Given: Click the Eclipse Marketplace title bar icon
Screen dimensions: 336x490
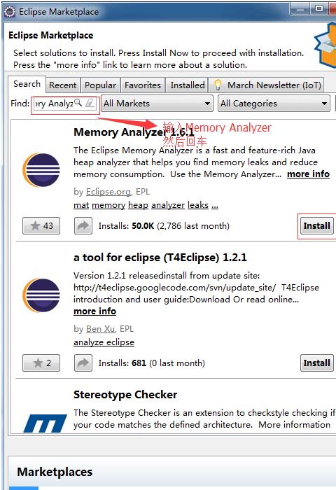Looking at the screenshot, I should pyautogui.click(x=10, y=12).
